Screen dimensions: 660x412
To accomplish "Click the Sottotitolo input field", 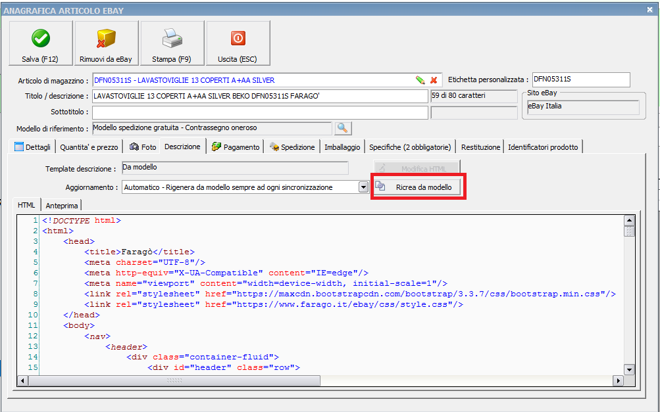I will click(260, 112).
